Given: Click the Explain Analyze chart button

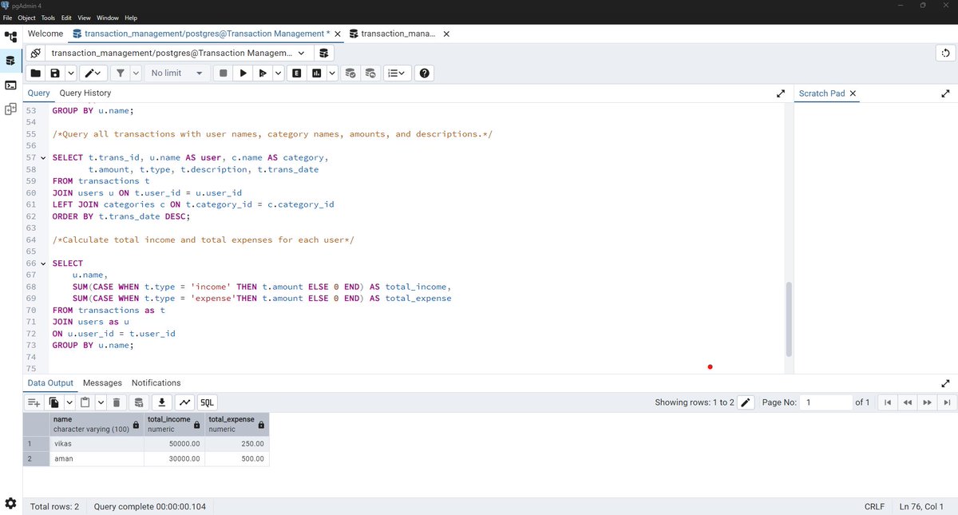Looking at the screenshot, I should (317, 73).
